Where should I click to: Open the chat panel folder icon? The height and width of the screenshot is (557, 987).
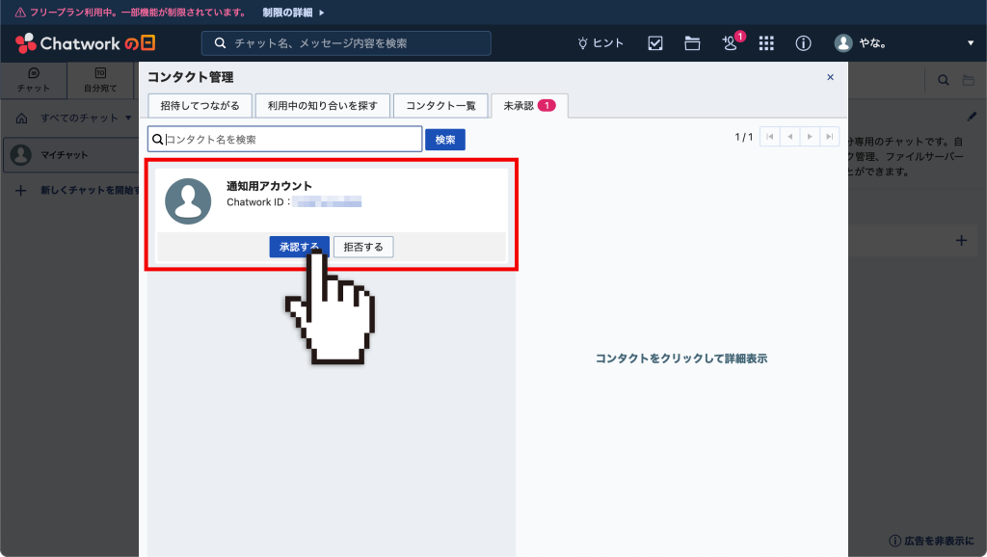[x=971, y=80]
